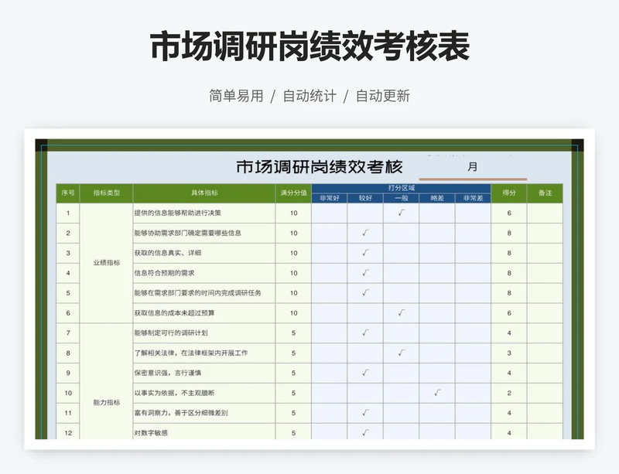The height and width of the screenshot is (474, 619).
Task: Select the empty 非常好 cell in row 1
Action: coord(330,213)
